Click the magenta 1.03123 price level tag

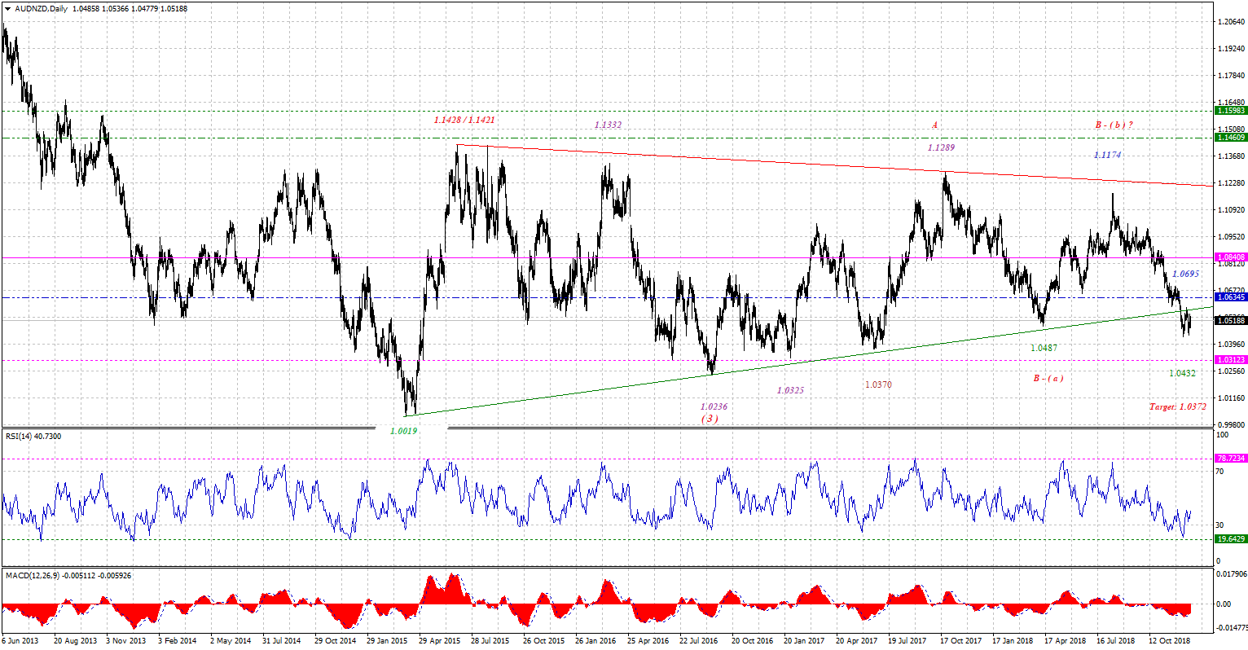pyautogui.click(x=1230, y=359)
